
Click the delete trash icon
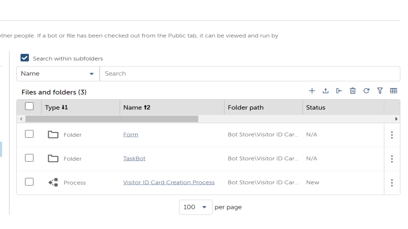click(353, 91)
